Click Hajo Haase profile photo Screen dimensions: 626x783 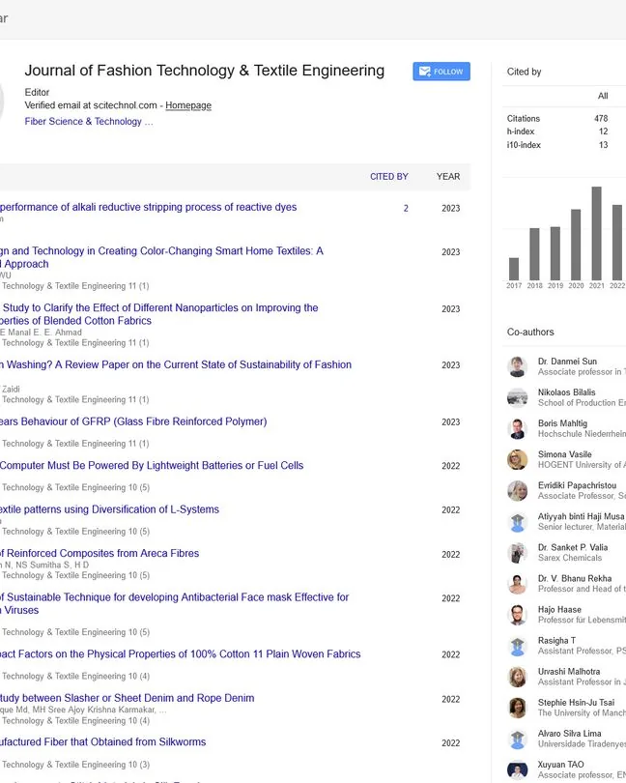point(517,615)
